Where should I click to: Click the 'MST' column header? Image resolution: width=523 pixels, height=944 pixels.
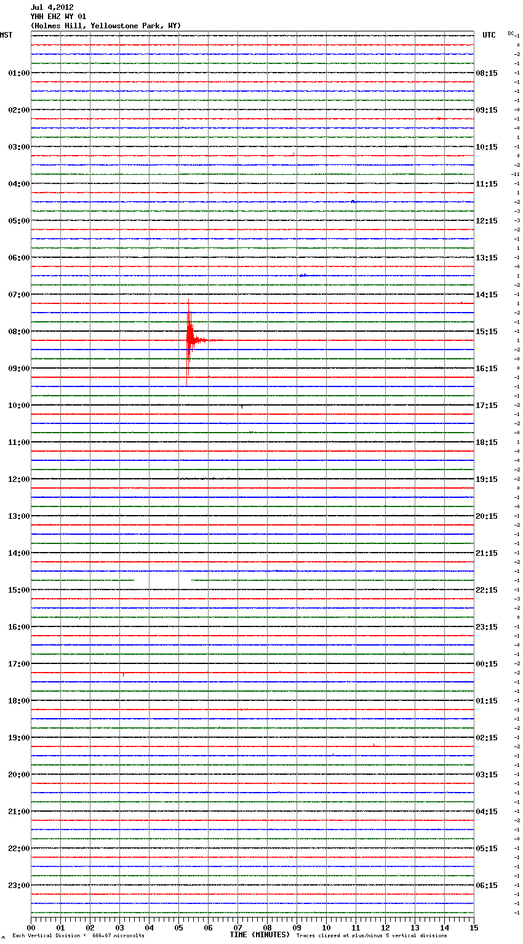click(x=6, y=35)
